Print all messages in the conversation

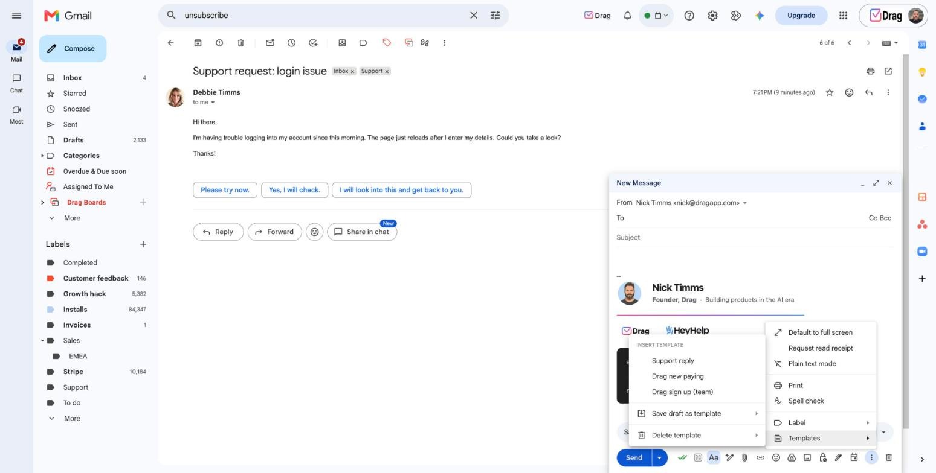coord(870,71)
